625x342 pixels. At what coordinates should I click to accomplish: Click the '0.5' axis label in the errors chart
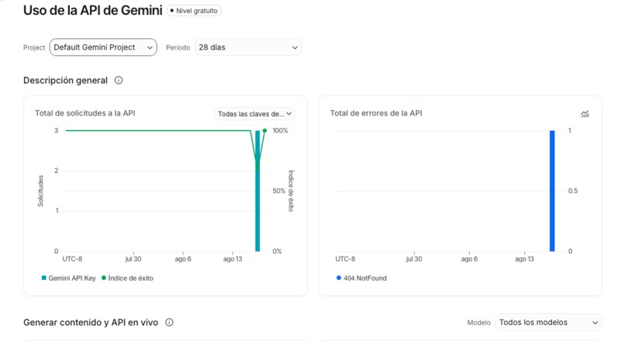(x=573, y=191)
